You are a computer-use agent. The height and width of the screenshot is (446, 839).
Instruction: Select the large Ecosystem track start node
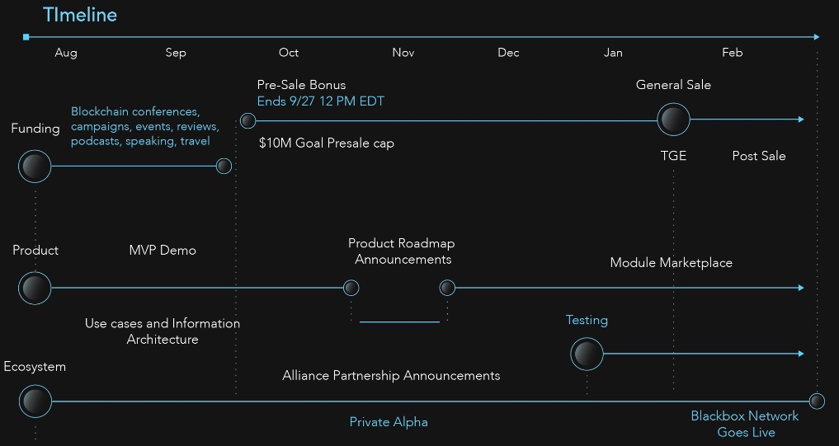pos(35,401)
